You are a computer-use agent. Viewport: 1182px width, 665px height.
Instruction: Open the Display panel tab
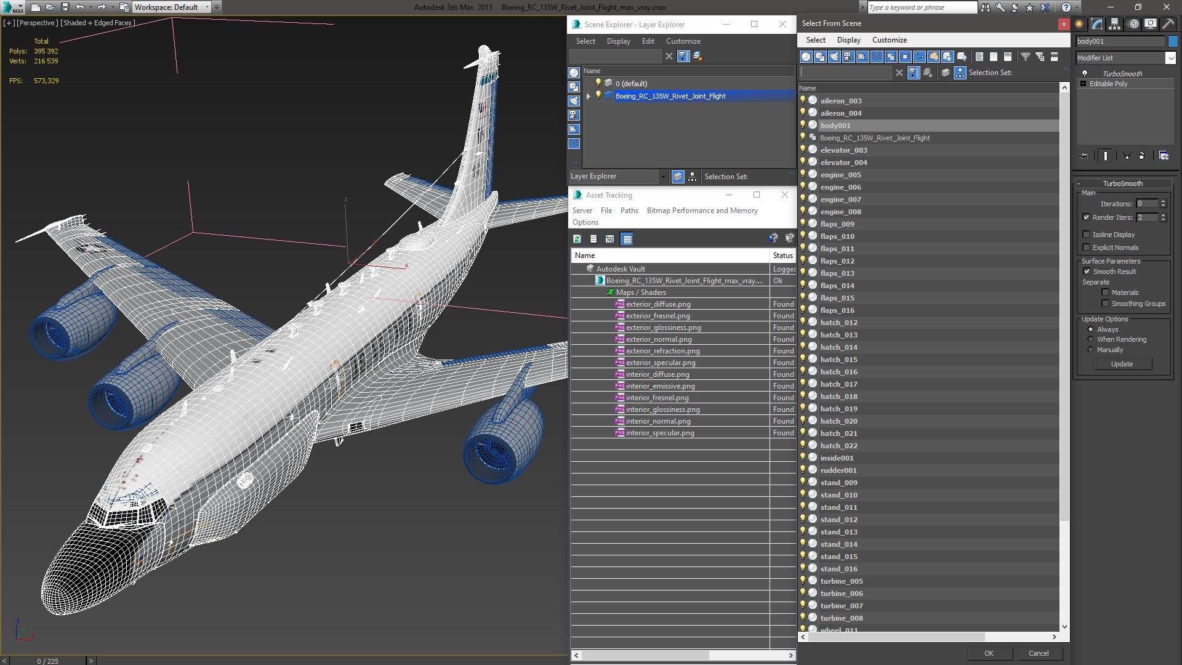click(1150, 24)
